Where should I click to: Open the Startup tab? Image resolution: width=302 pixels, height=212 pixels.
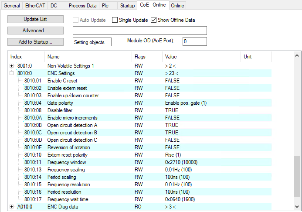pyautogui.click(x=127, y=6)
